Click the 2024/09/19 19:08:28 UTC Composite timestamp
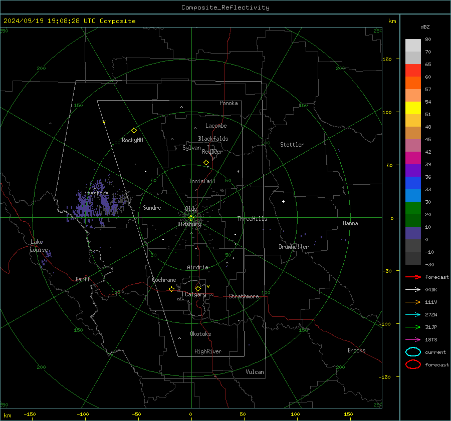This screenshot has height=421, width=451. coord(69,21)
